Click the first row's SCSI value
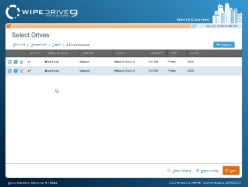 190,62
